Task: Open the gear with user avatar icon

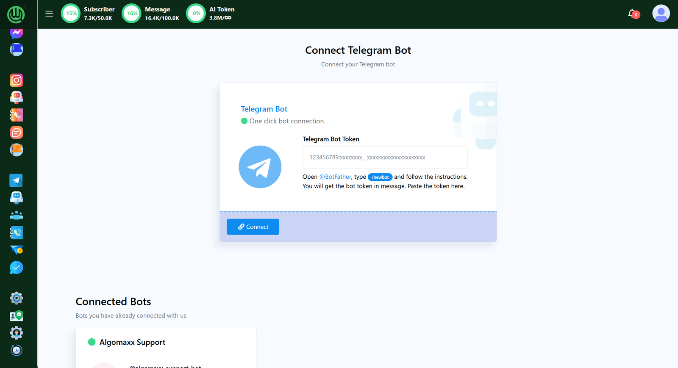Action: coord(17,333)
